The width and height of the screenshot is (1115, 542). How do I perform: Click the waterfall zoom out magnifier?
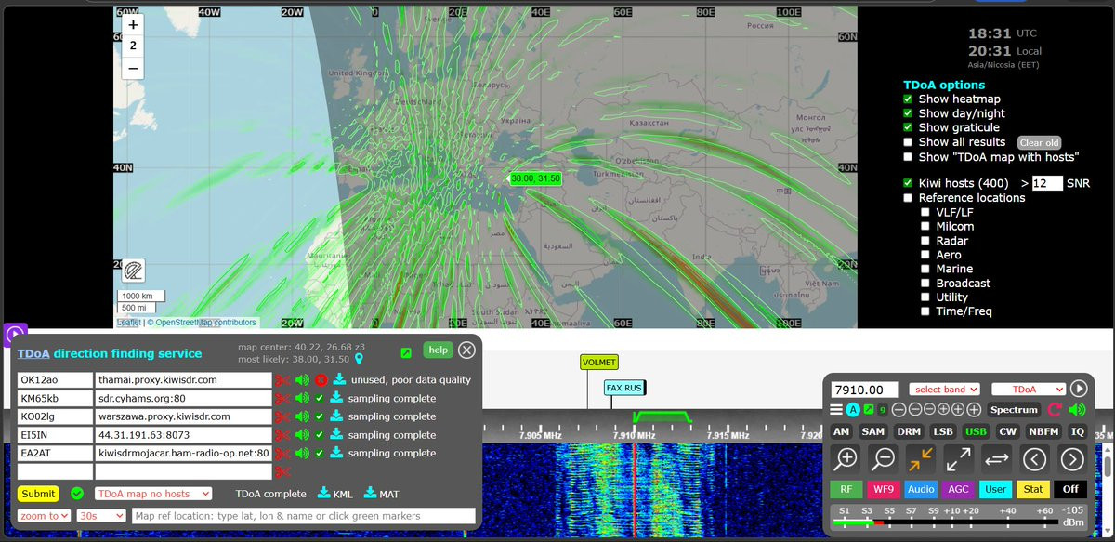(x=884, y=458)
